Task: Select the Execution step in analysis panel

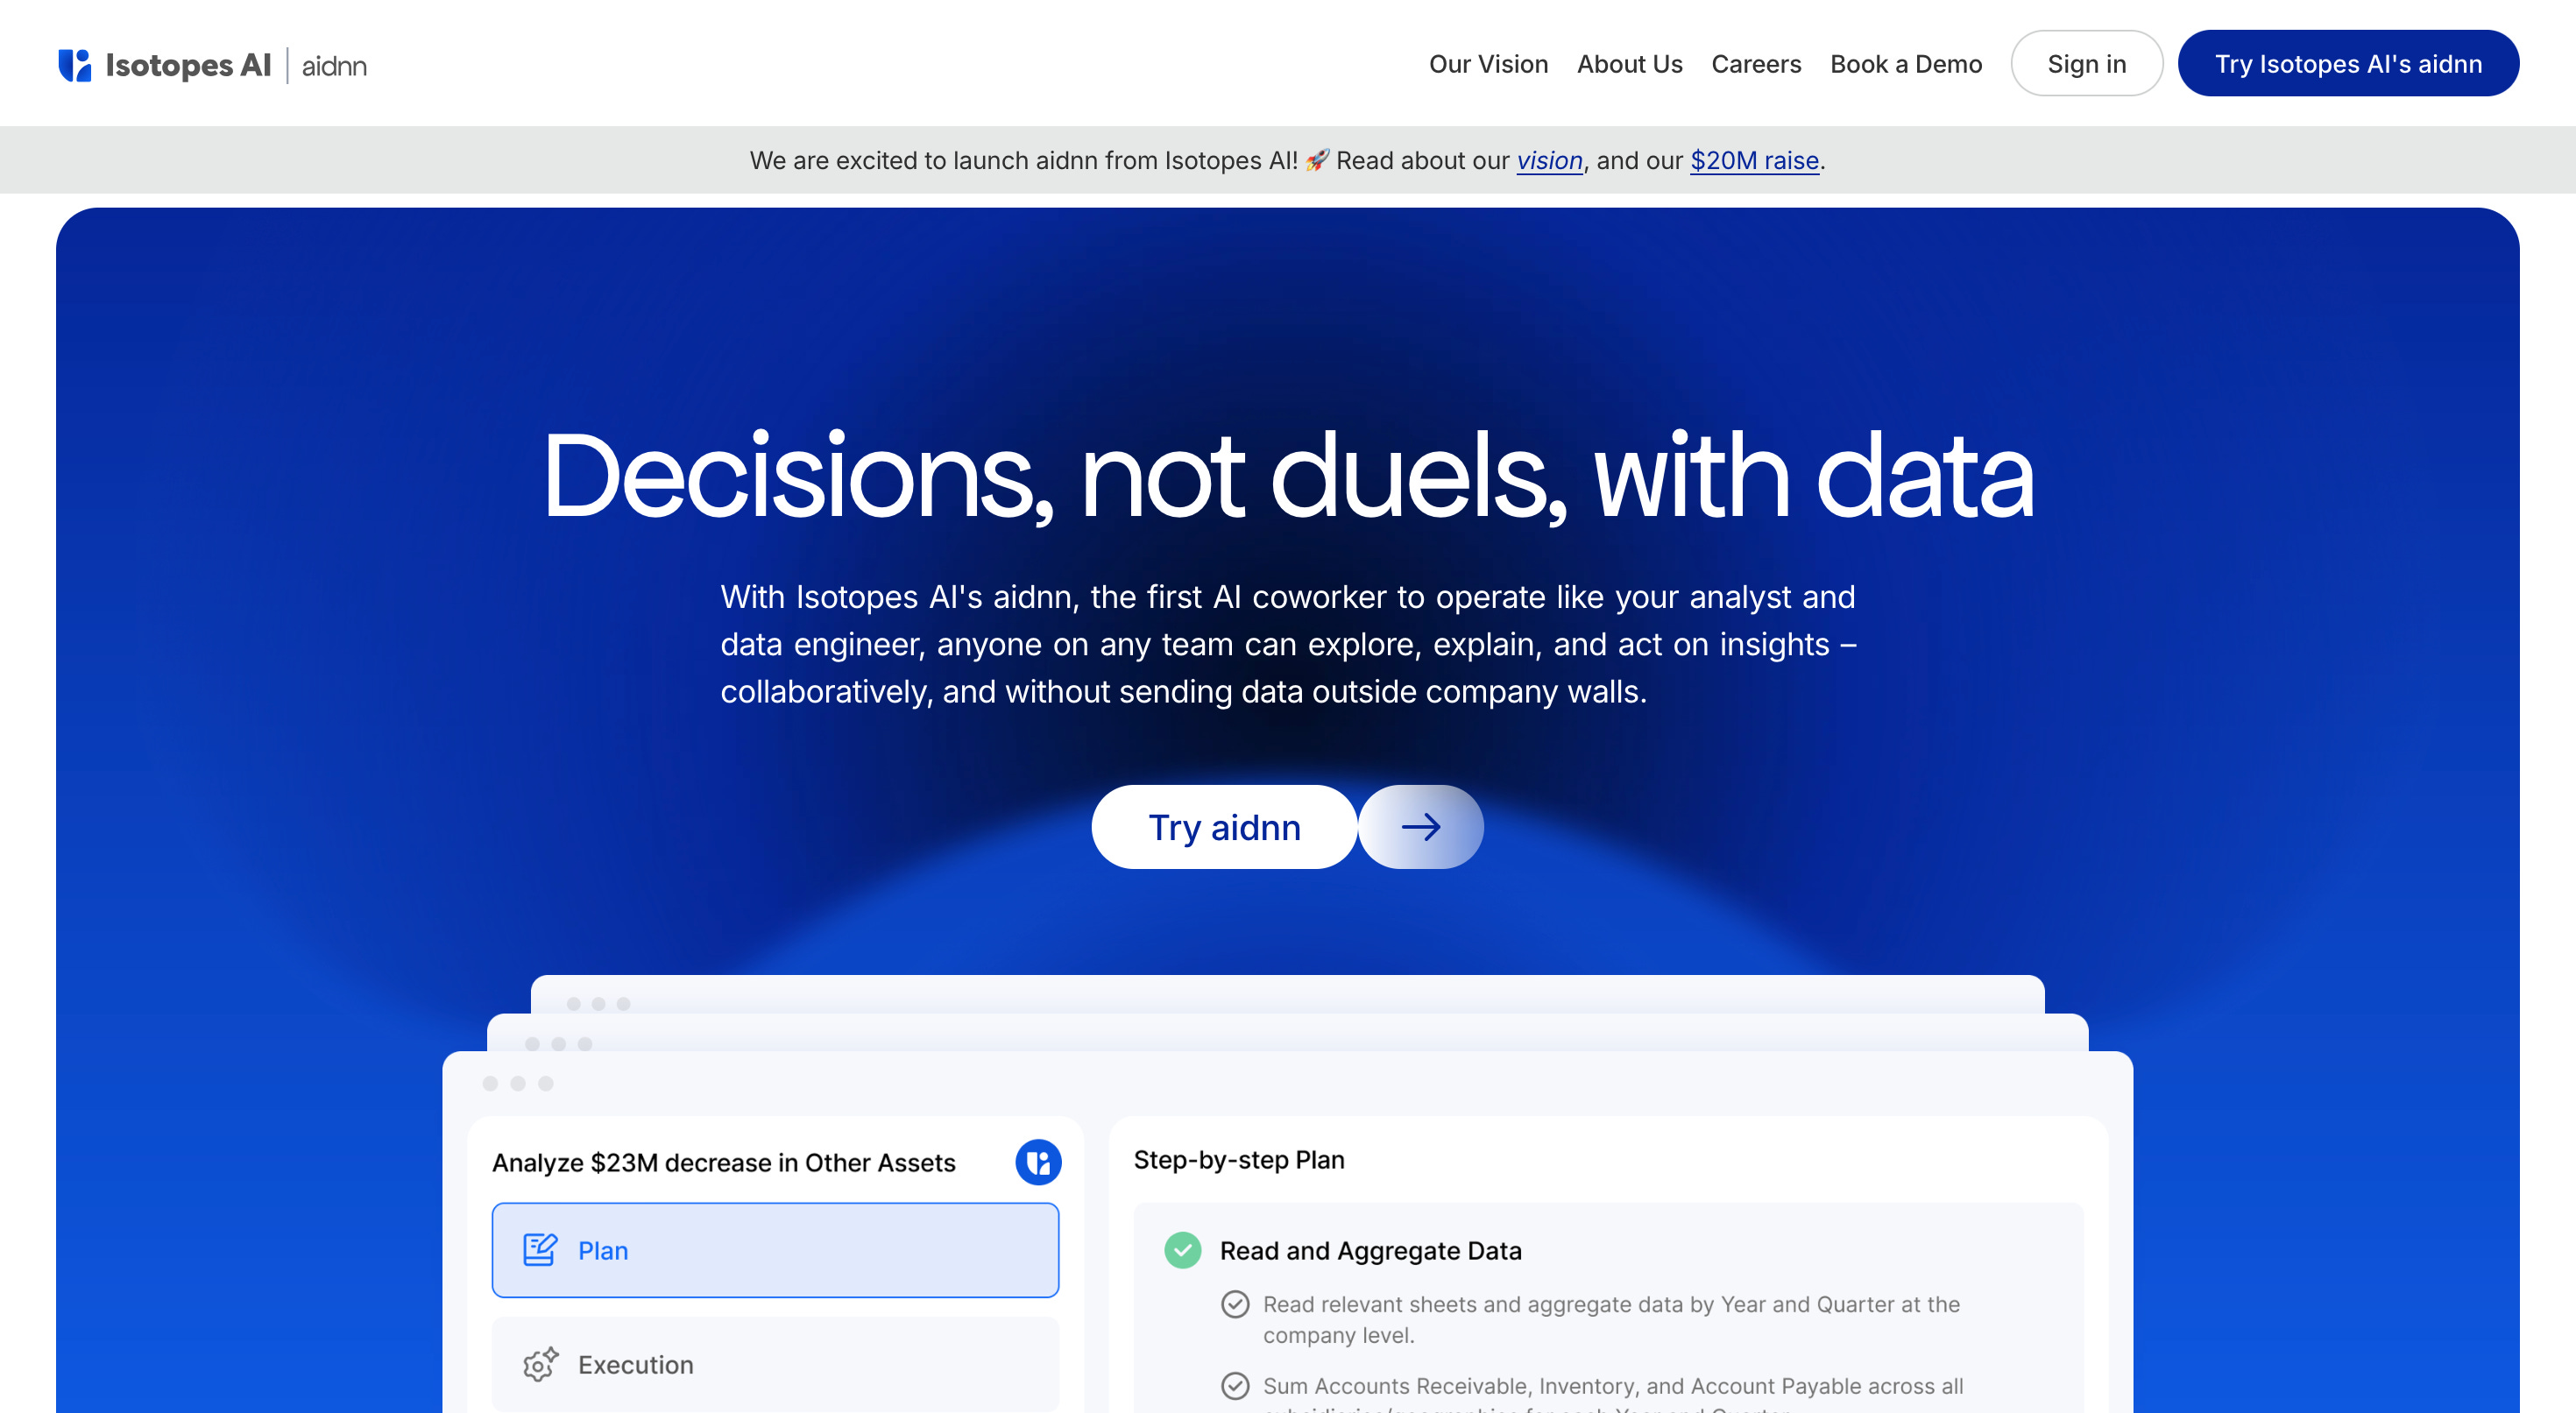Action: point(775,1364)
